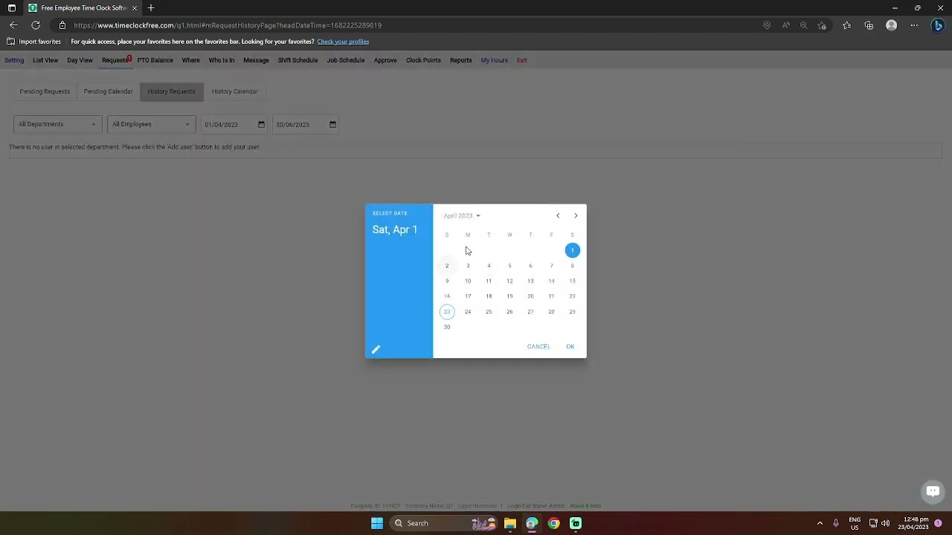The width and height of the screenshot is (952, 535).
Task: Open a new browser tab
Action: pyautogui.click(x=151, y=8)
